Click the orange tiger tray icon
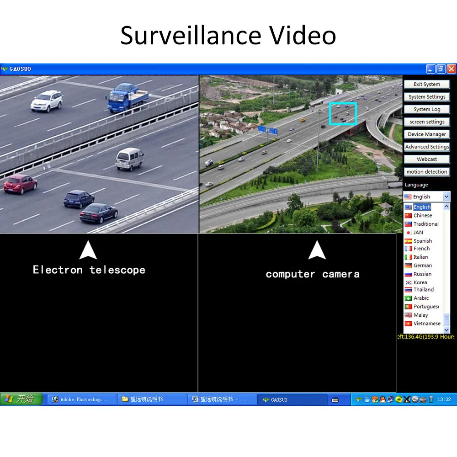The image size is (457, 457). pos(375,399)
